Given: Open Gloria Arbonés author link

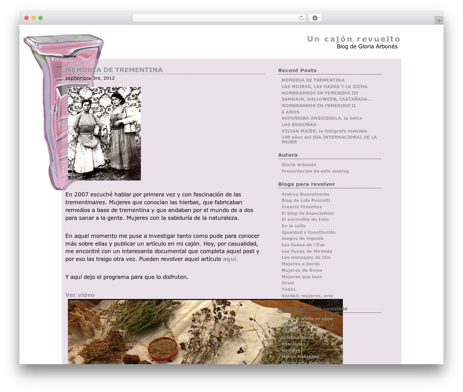Looking at the screenshot, I should pyautogui.click(x=299, y=165).
